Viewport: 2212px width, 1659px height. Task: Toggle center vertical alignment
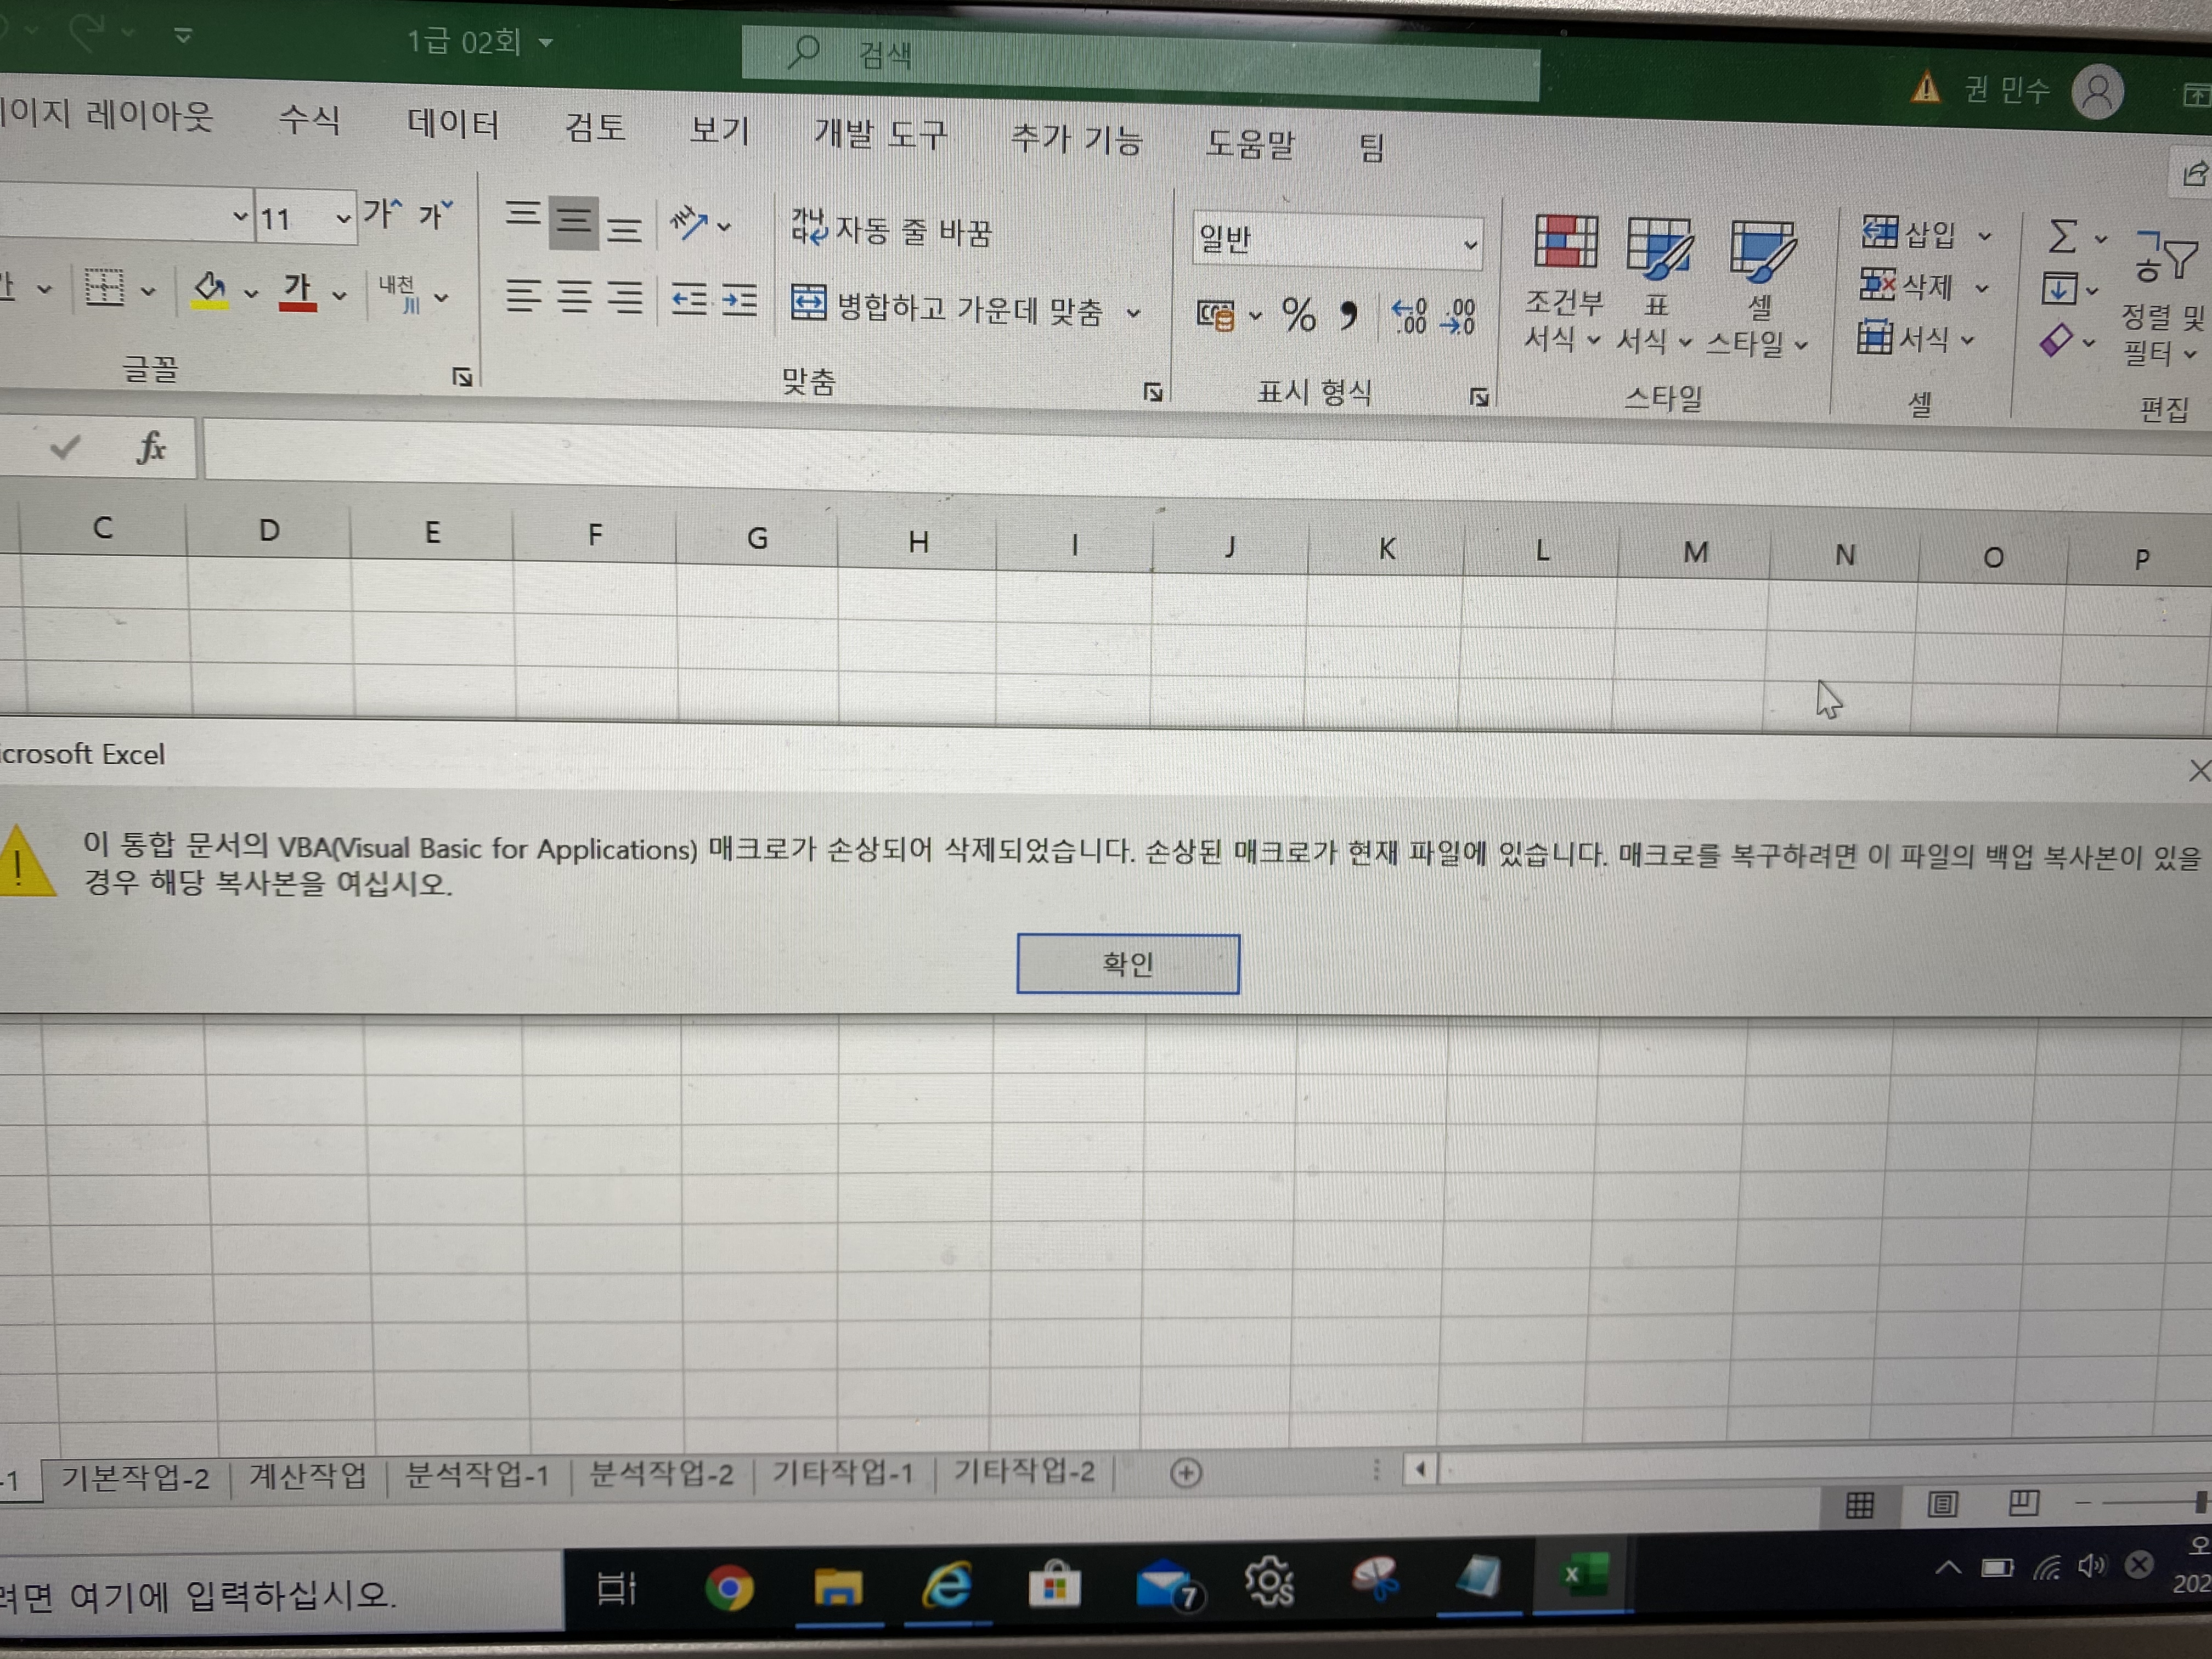(x=573, y=220)
